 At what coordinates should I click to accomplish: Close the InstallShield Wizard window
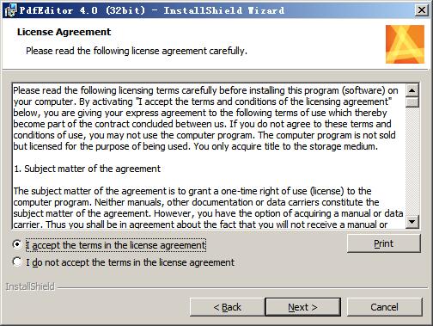422,10
